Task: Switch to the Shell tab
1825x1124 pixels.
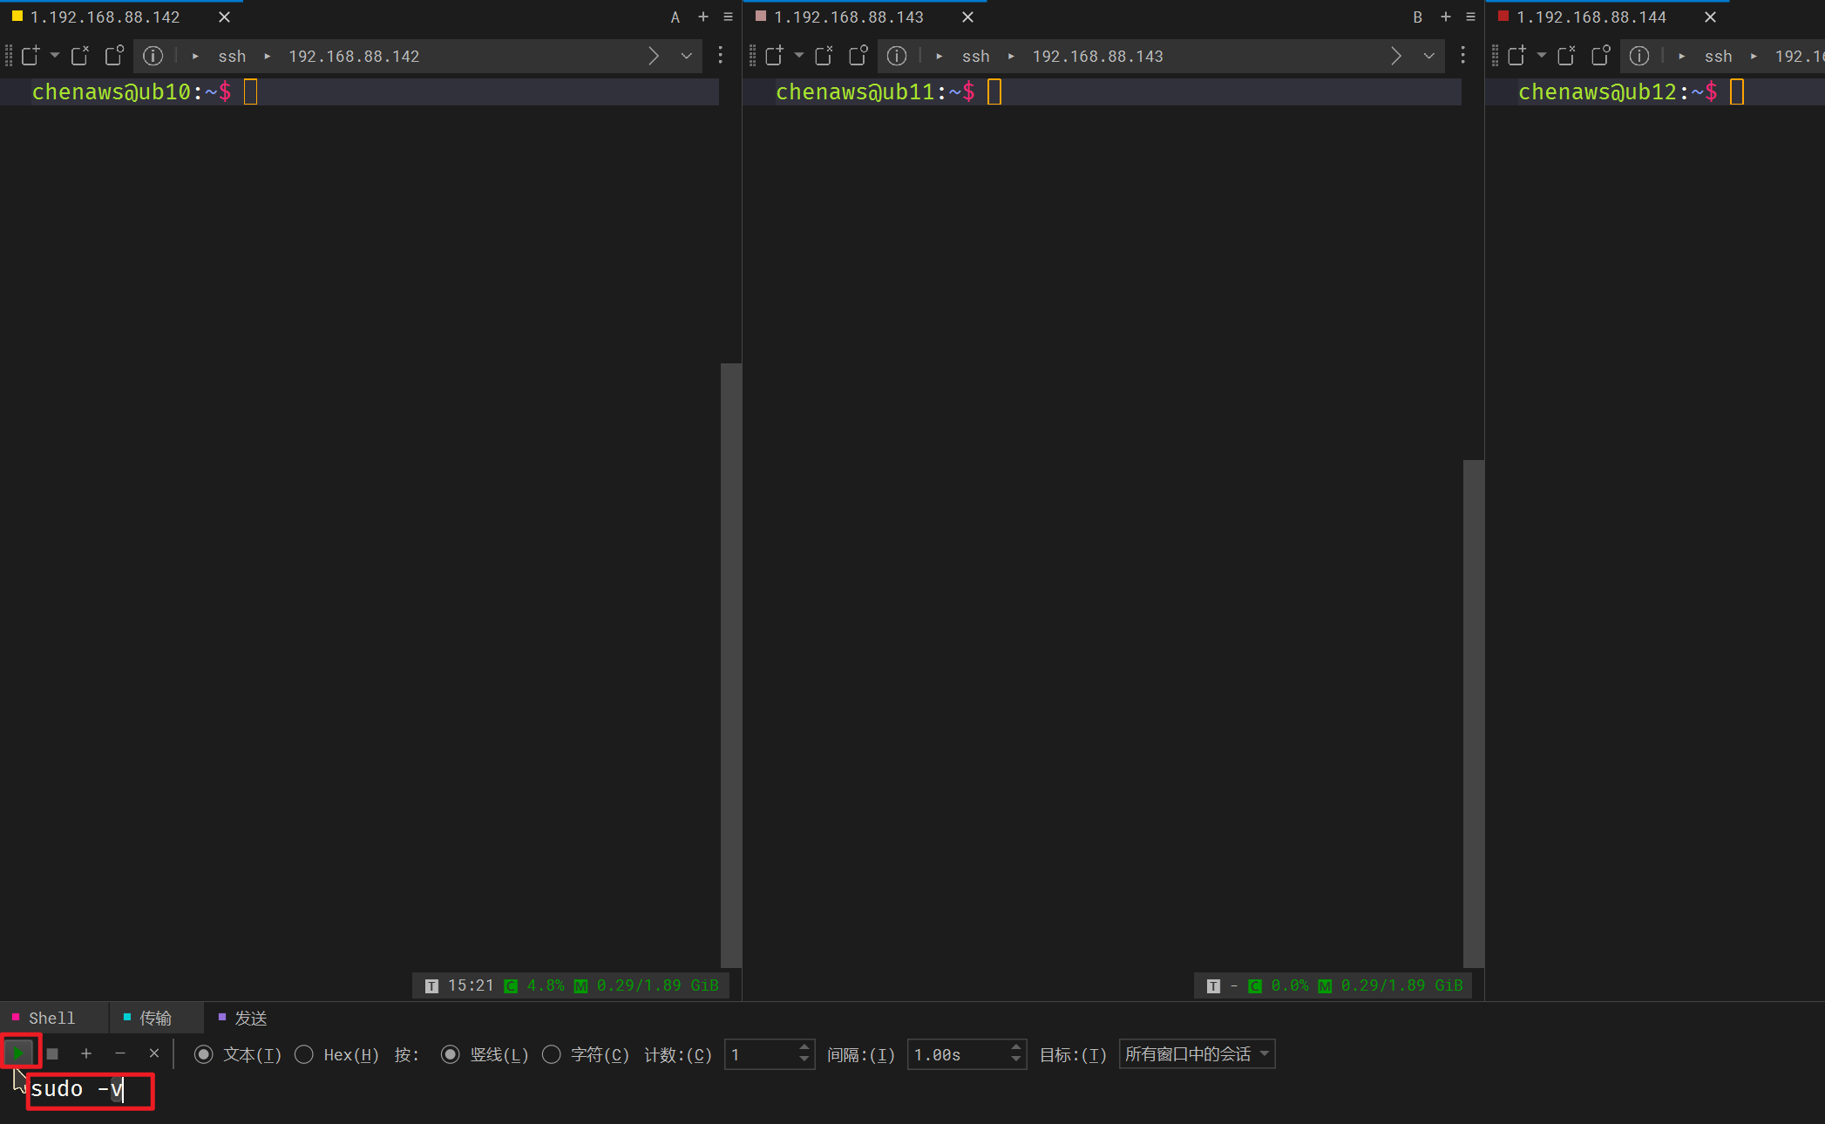Action: click(51, 1018)
